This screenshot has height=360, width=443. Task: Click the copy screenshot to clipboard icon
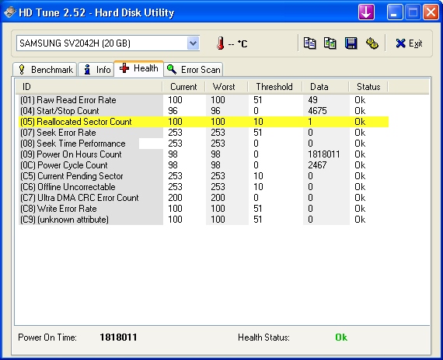[x=330, y=43]
